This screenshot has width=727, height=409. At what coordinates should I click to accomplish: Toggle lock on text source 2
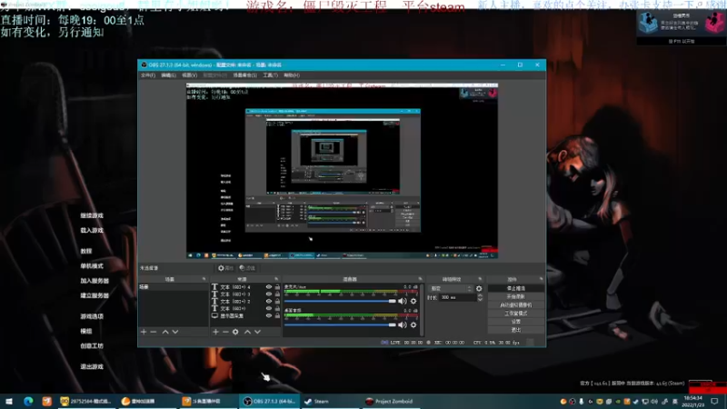(277, 302)
